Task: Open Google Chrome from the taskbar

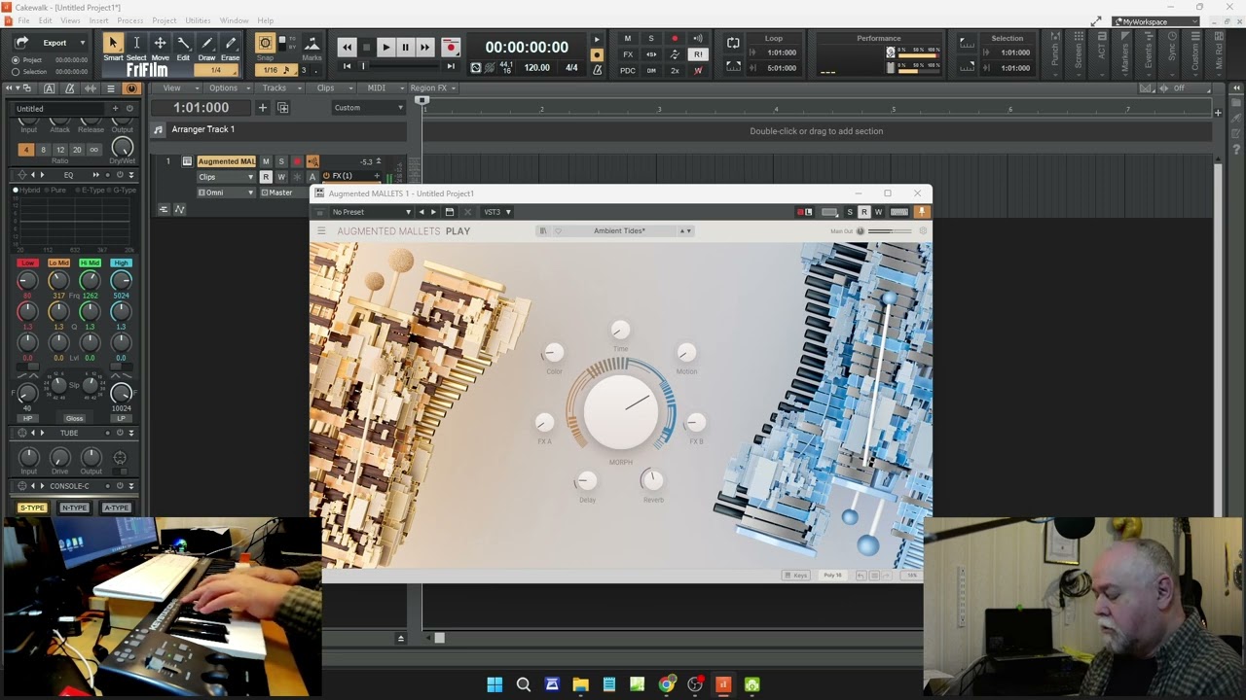Action: coord(666,684)
